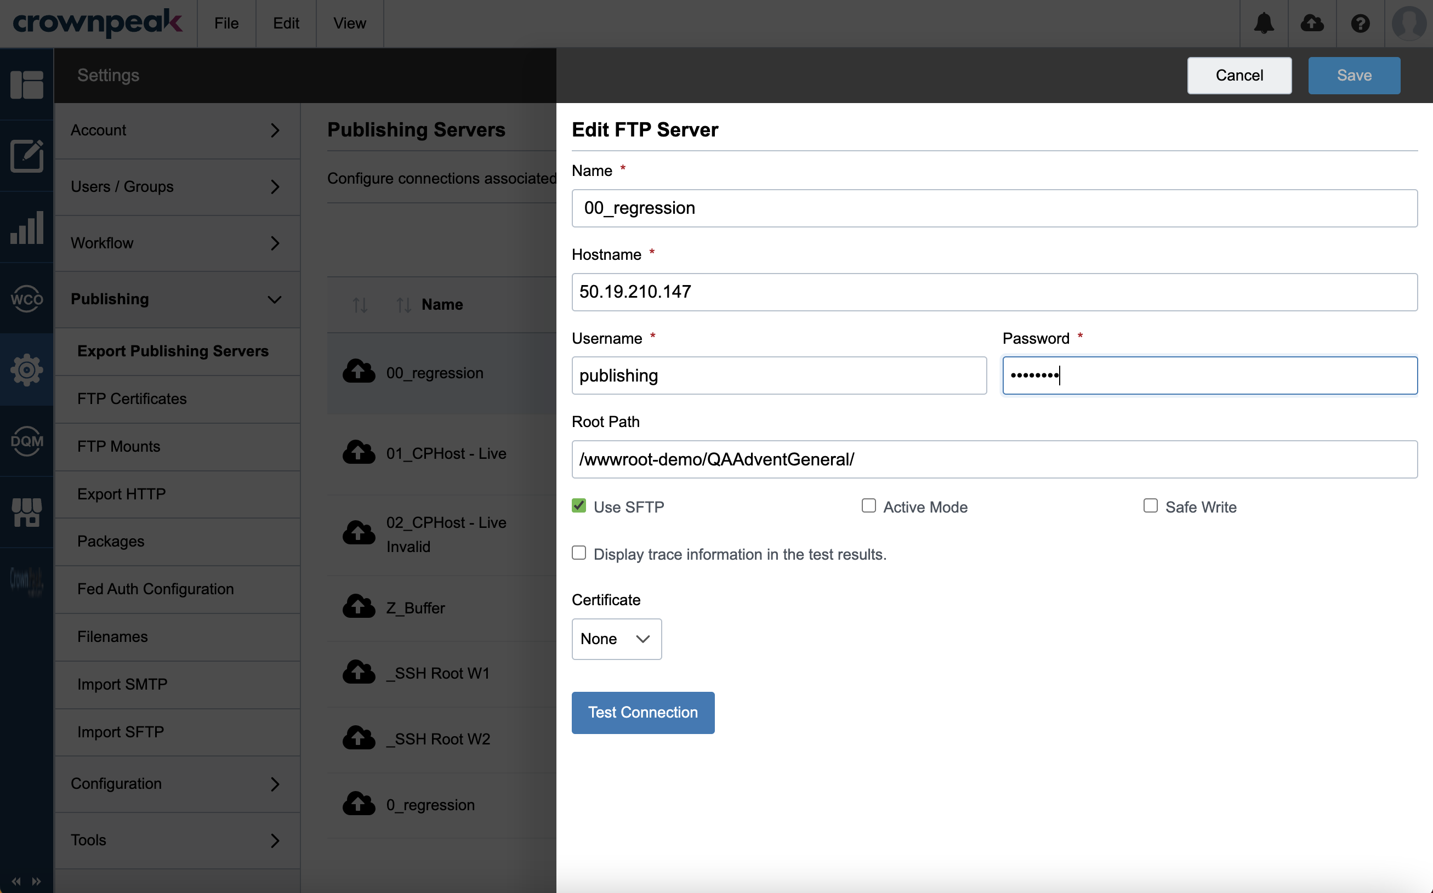Screen dimensions: 1433x893
Task: Expand the Workflow section
Action: [177, 243]
